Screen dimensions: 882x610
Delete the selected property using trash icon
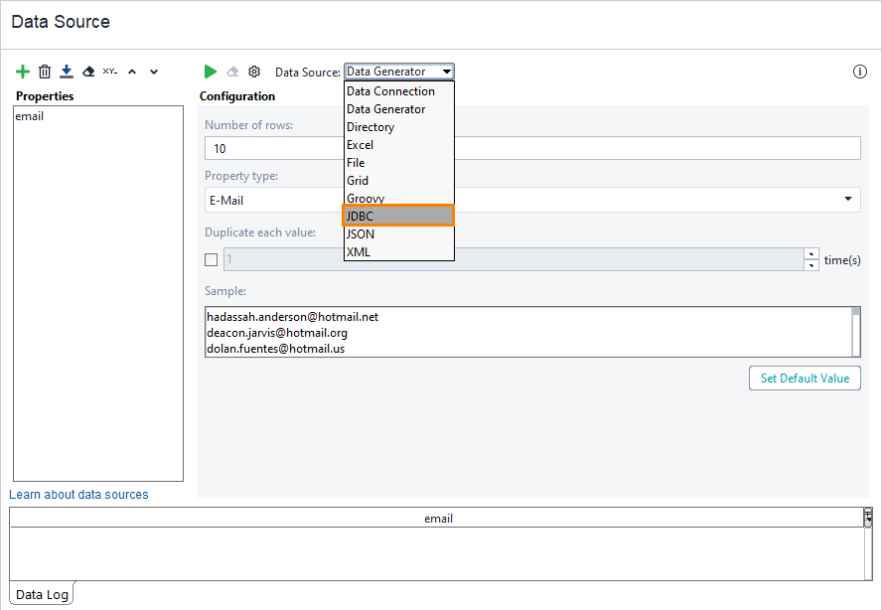[x=45, y=71]
